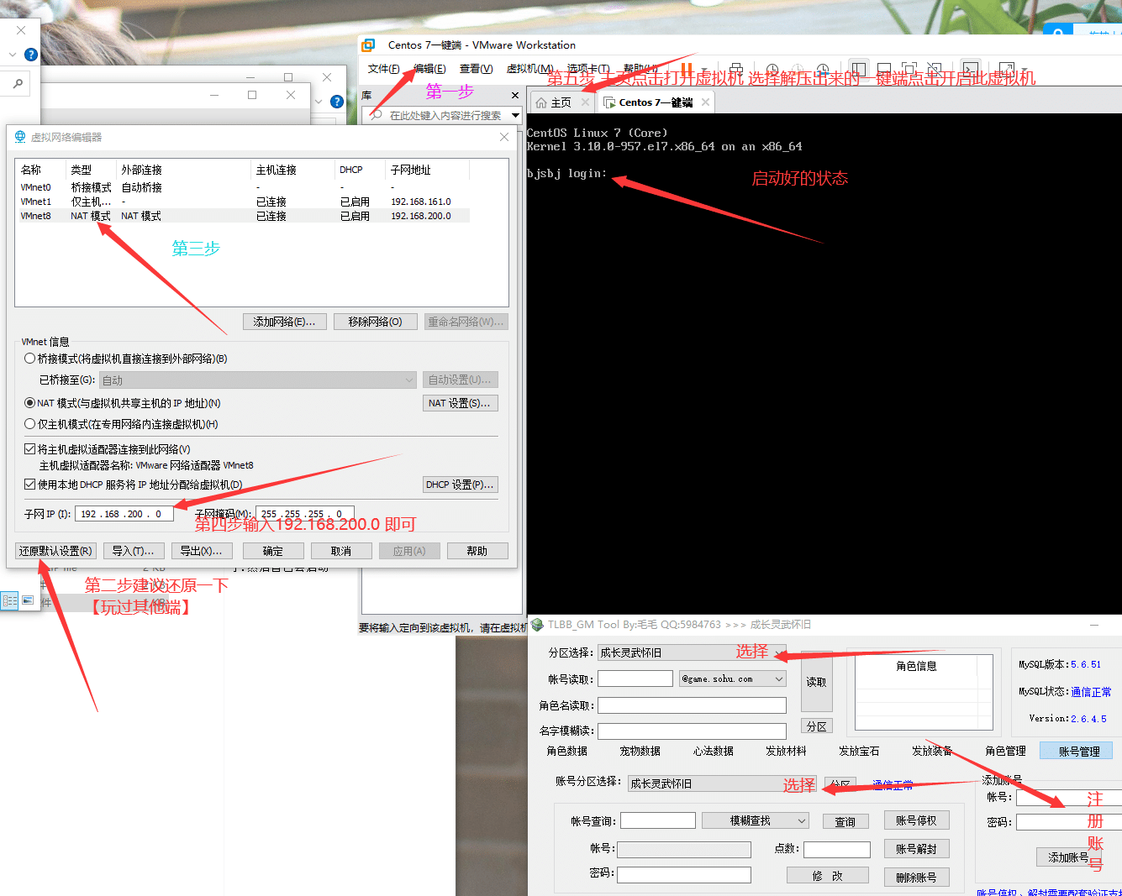Open the 分区选择 dropdown in GM Tool
1122x896 pixels.
tap(691, 652)
